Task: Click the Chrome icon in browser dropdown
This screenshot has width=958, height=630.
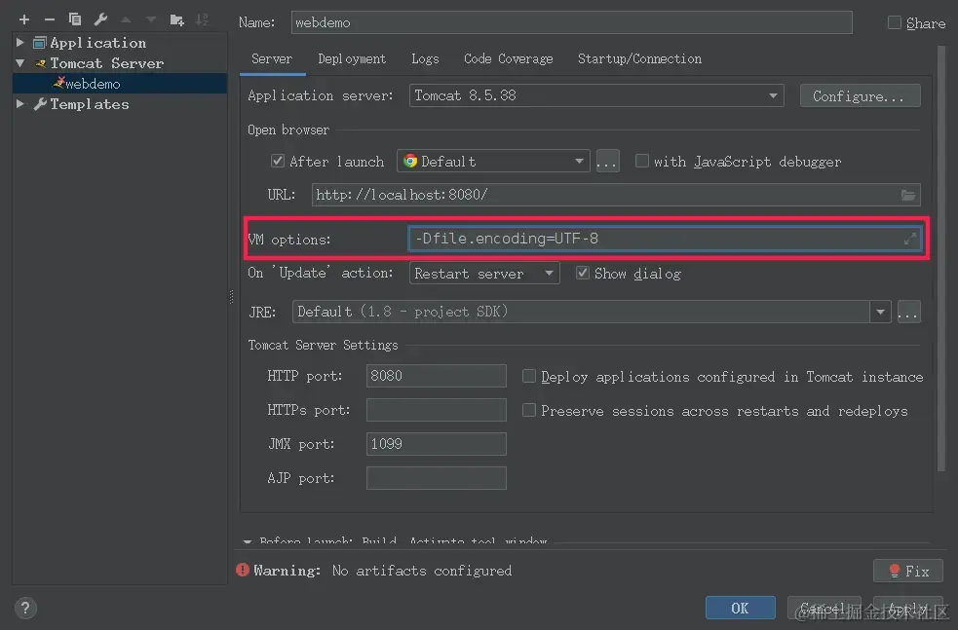Action: [410, 161]
